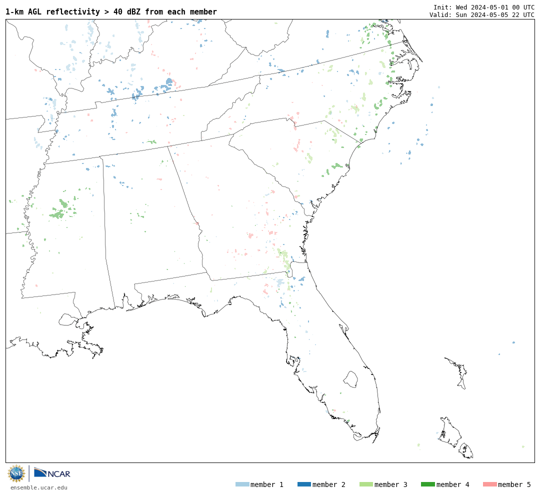Click the 'member 4' legend label
Image resolution: width=540 pixels, height=494 pixels.
tap(452, 484)
